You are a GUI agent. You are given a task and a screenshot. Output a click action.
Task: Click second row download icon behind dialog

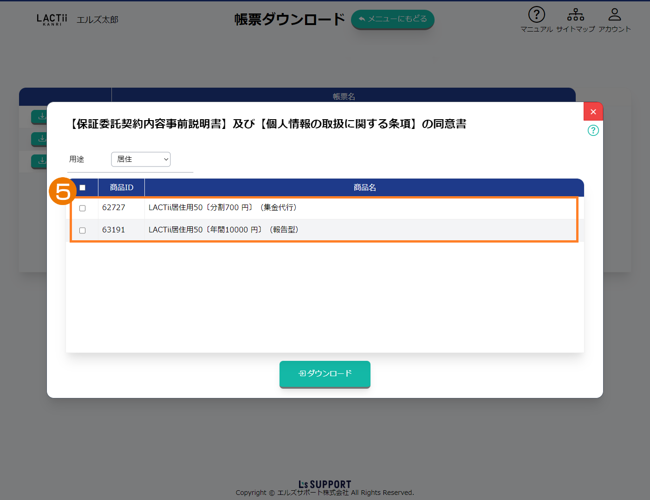pos(40,138)
